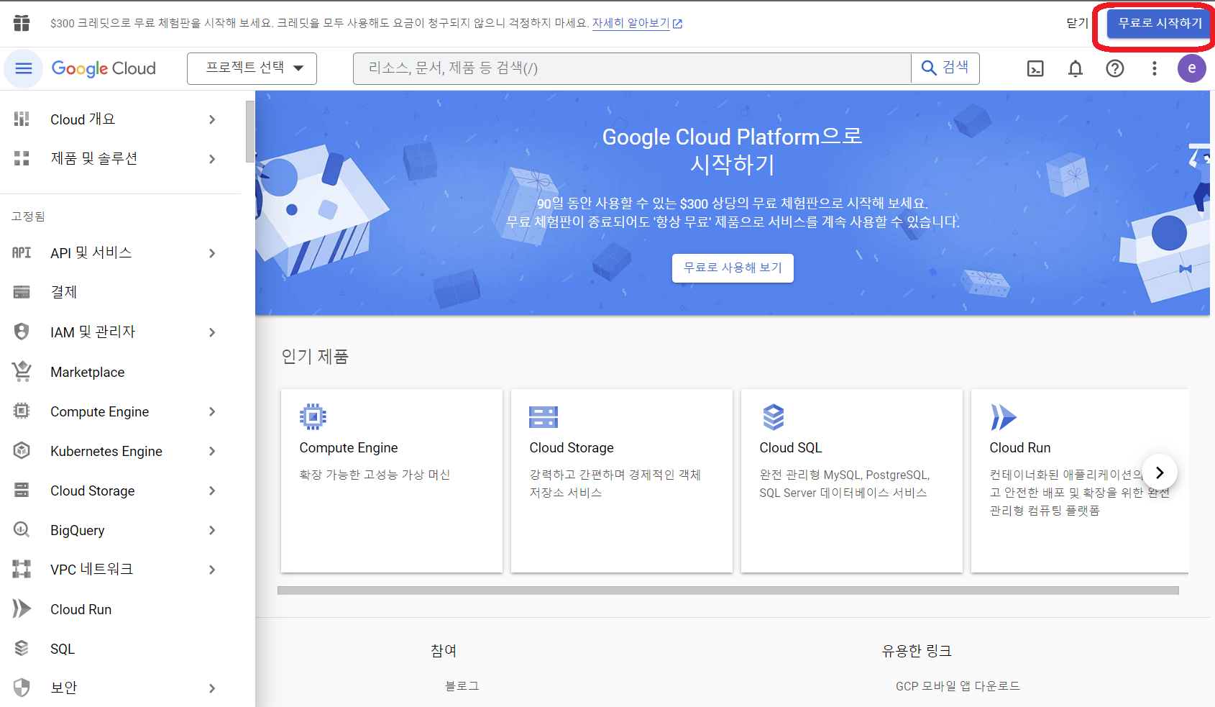This screenshot has height=707, width=1215.
Task: Click the 무료로 시작하기 button
Action: (1160, 24)
